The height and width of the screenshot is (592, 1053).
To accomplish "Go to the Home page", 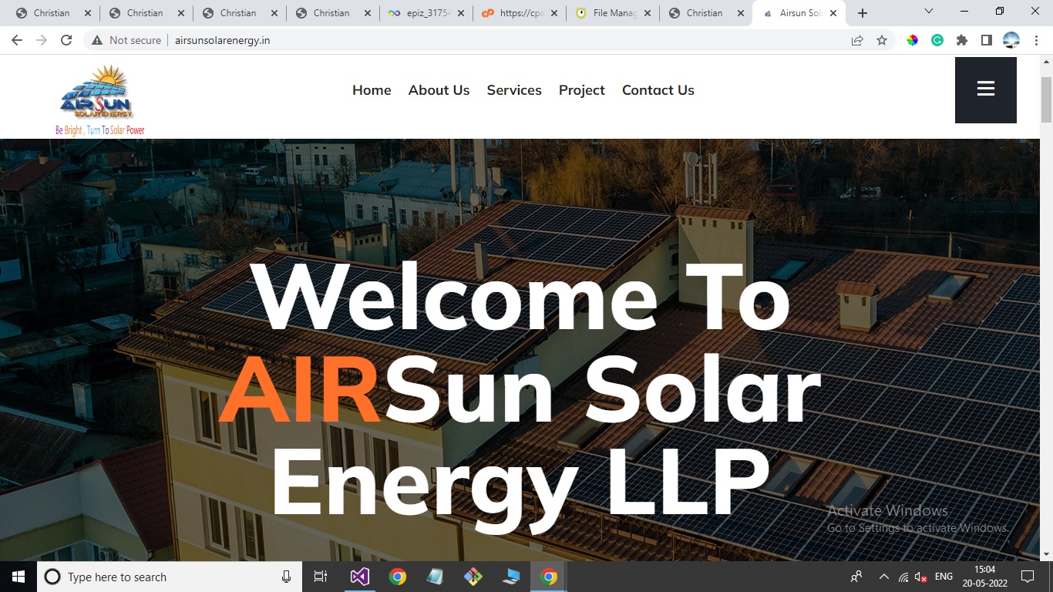I will click(372, 90).
